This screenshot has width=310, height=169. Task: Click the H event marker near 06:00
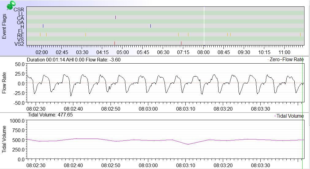150,26
